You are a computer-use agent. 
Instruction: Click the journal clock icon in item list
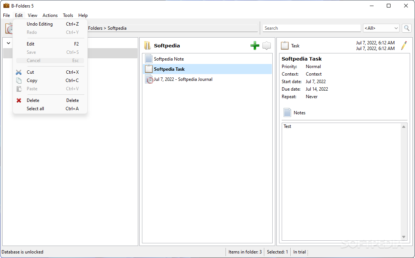(x=149, y=79)
